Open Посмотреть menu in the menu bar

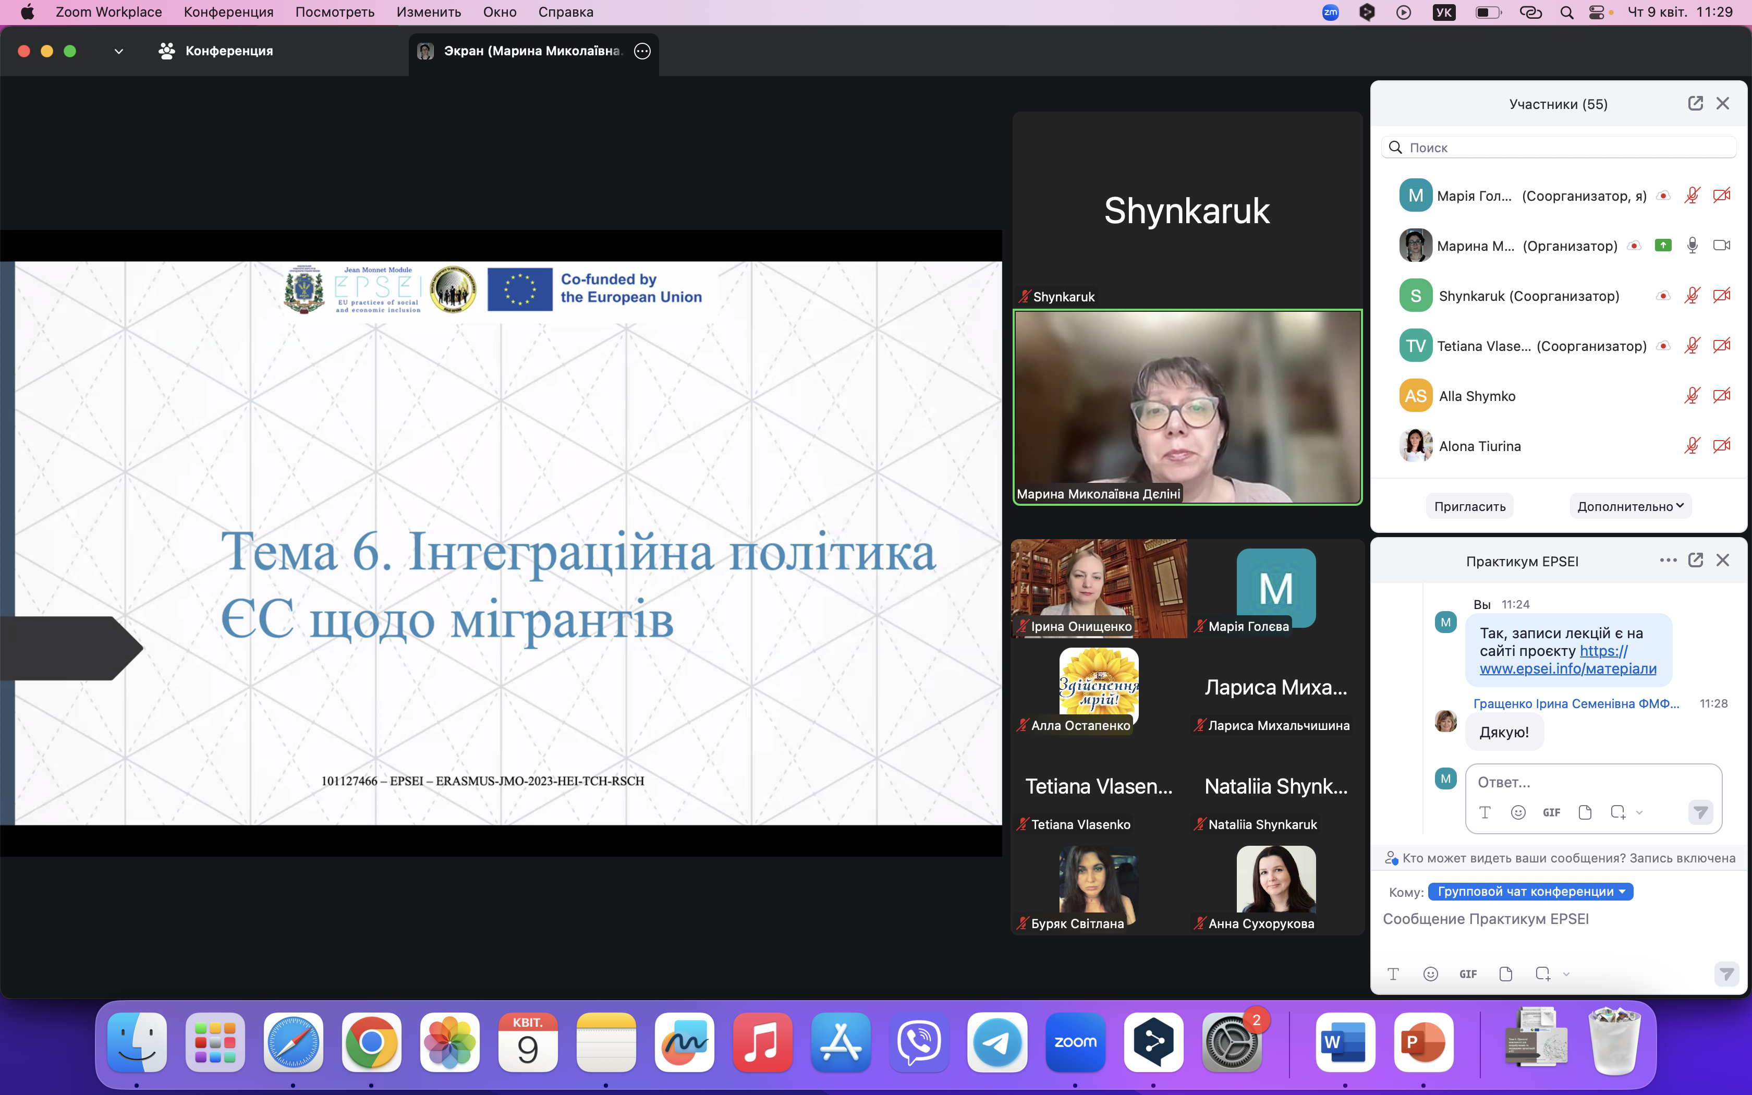pyautogui.click(x=334, y=13)
